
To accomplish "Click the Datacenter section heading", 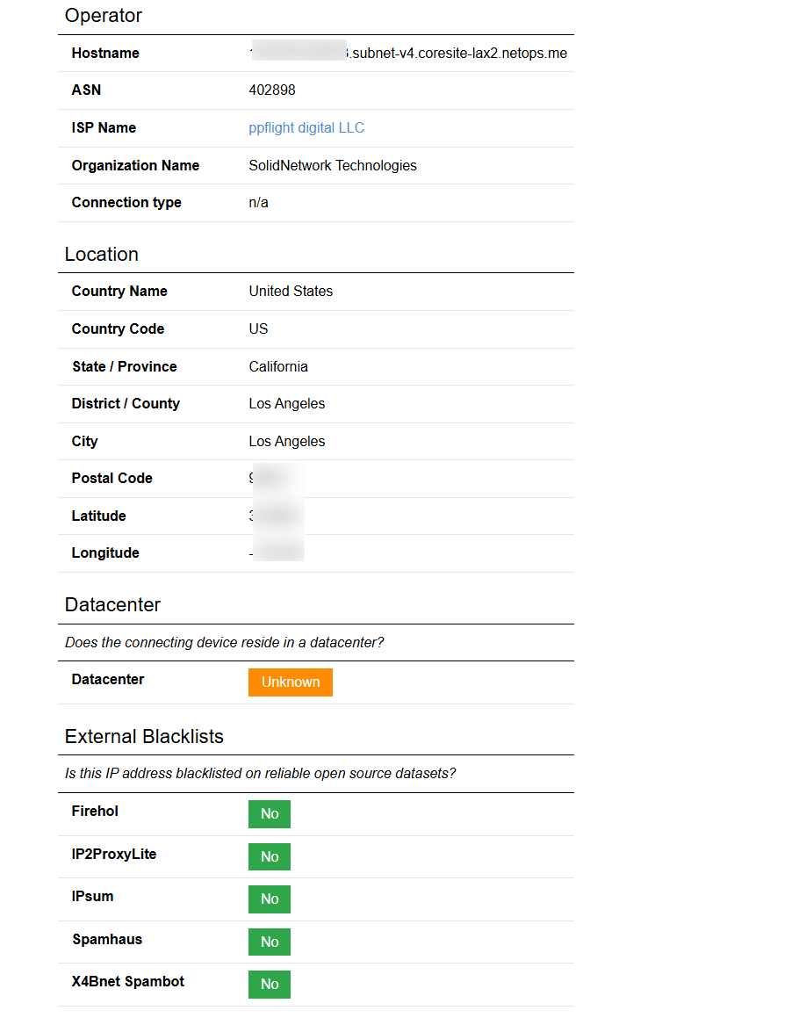I will click(112, 604).
